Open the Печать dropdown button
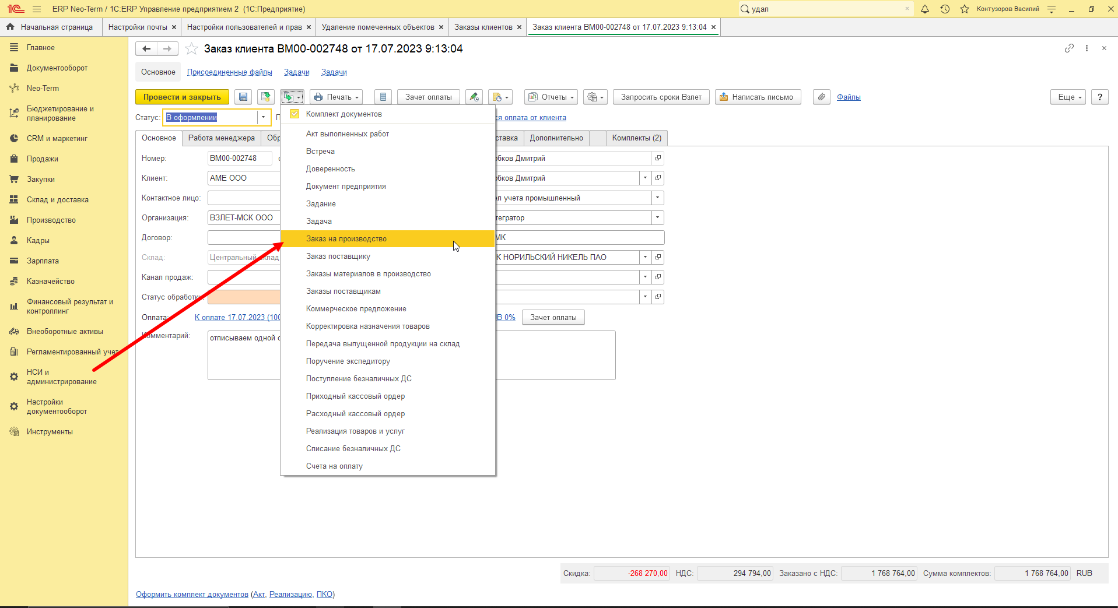The width and height of the screenshot is (1118, 608). pyautogui.click(x=336, y=97)
